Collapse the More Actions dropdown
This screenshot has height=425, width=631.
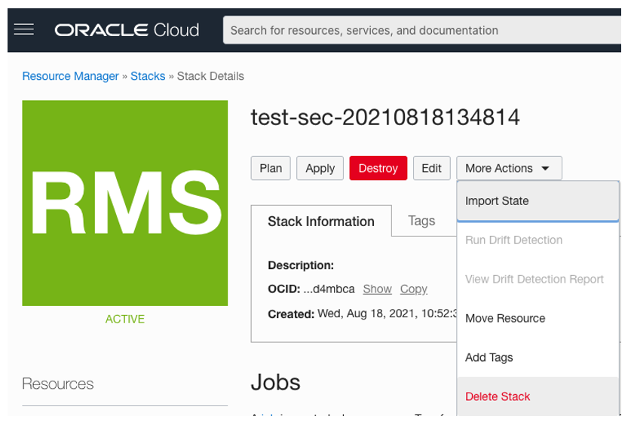(x=509, y=168)
